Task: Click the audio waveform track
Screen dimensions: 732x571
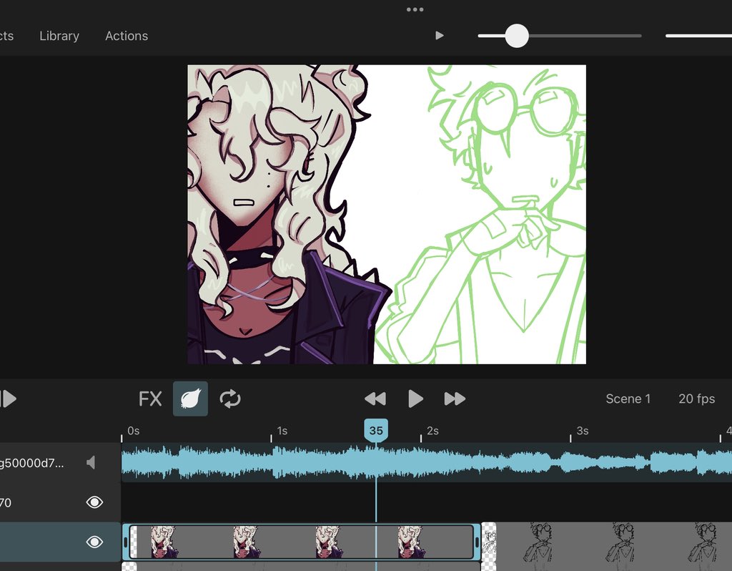Action: pyautogui.click(x=427, y=462)
